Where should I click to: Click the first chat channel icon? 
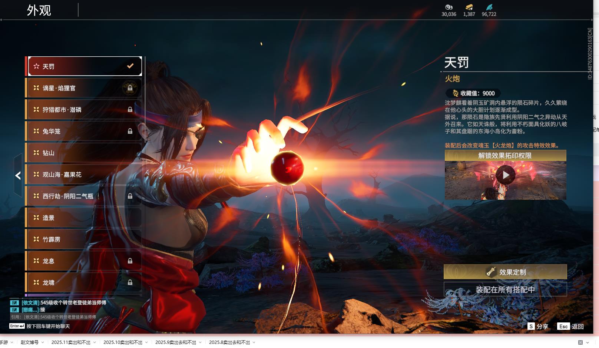[14, 302]
